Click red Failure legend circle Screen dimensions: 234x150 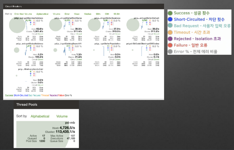170,45
